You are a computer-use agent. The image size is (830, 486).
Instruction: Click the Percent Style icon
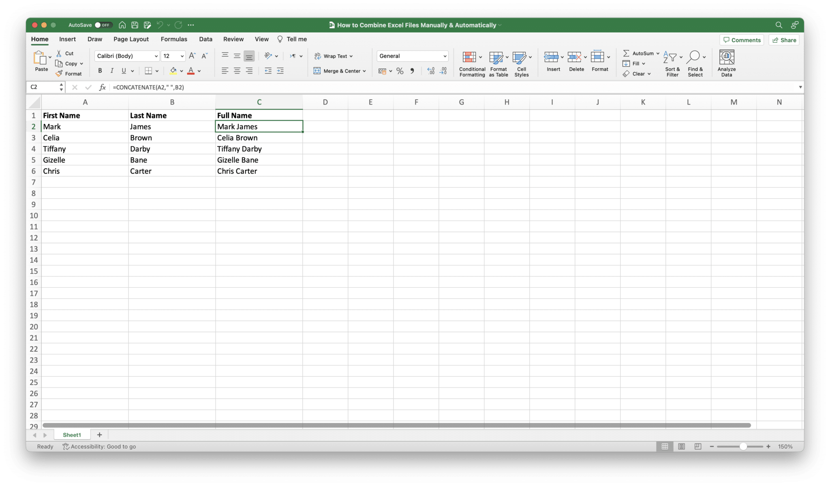point(400,71)
